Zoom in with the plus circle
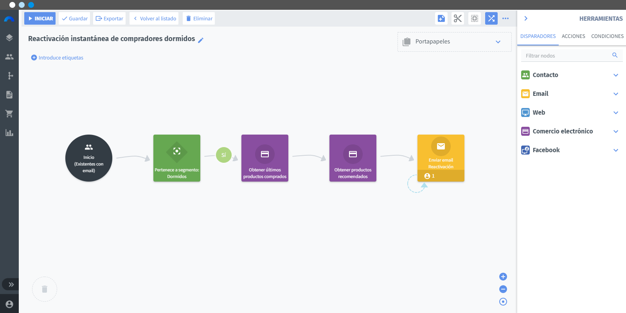 (503, 277)
